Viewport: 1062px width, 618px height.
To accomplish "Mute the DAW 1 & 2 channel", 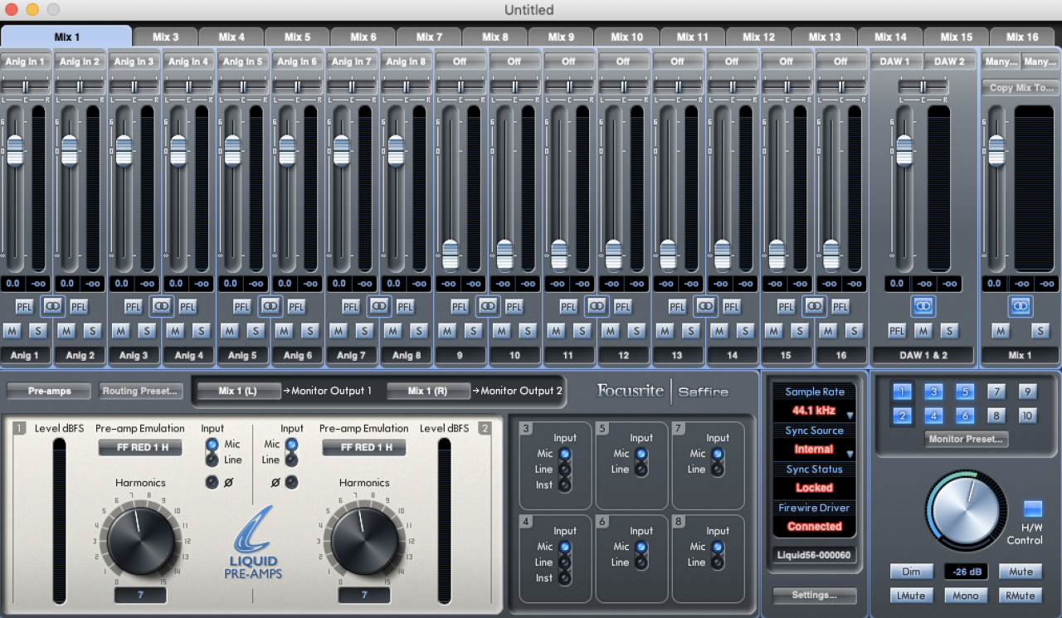I will tap(923, 331).
